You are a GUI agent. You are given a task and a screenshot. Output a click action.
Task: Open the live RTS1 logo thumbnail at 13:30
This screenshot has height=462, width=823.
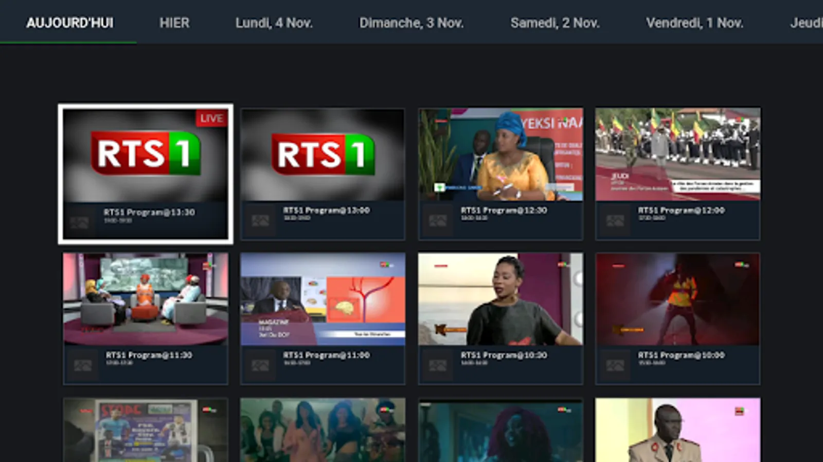(146, 156)
